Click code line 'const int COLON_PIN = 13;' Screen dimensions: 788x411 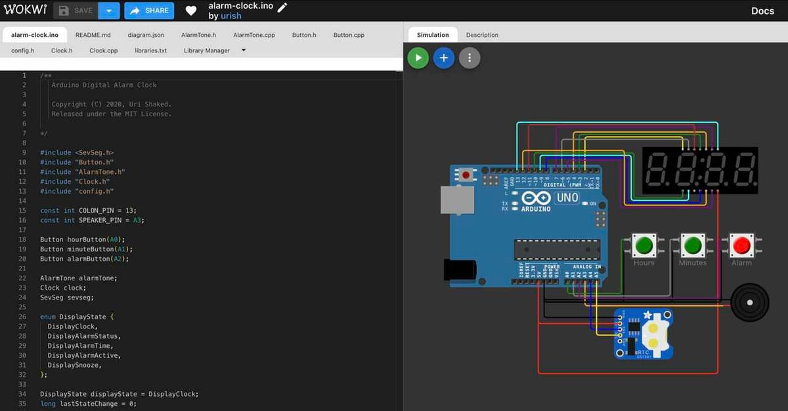click(88, 210)
